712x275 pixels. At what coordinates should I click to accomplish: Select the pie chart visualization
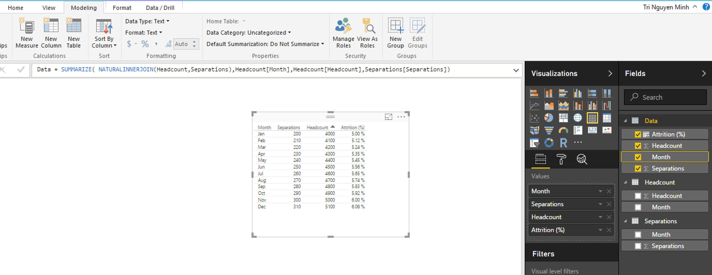coord(549,118)
